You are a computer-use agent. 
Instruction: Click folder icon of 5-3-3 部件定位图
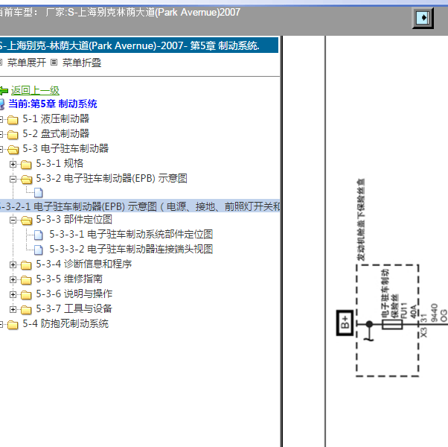point(26,221)
